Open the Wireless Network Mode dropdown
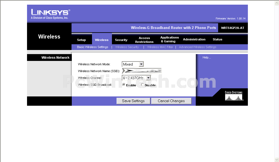279x162 pixels. click(x=133, y=64)
